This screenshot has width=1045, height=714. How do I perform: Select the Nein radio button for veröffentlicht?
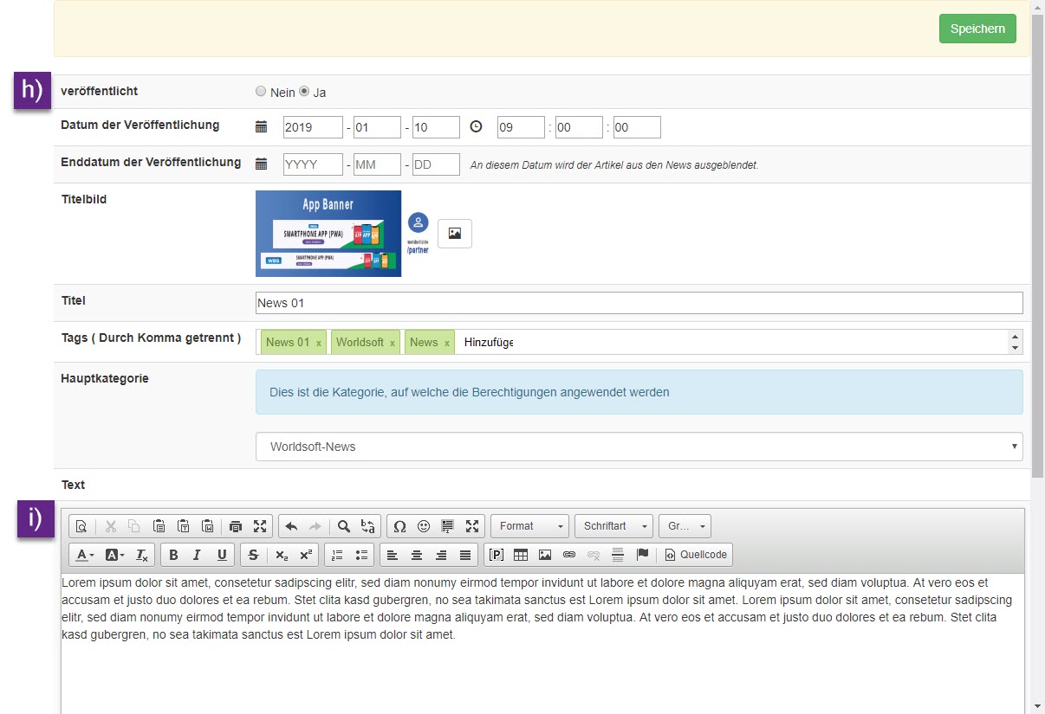pyautogui.click(x=261, y=90)
